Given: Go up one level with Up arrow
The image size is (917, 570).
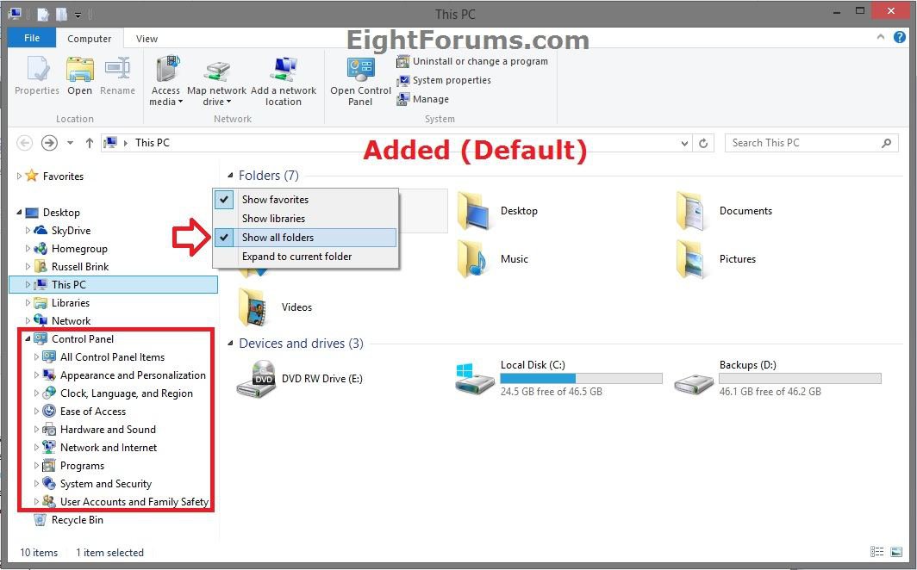Looking at the screenshot, I should click(x=90, y=143).
